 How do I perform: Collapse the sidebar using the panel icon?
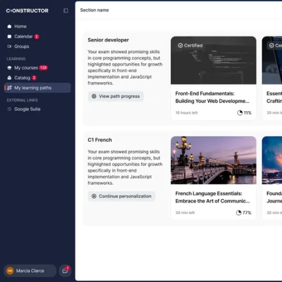(66, 11)
